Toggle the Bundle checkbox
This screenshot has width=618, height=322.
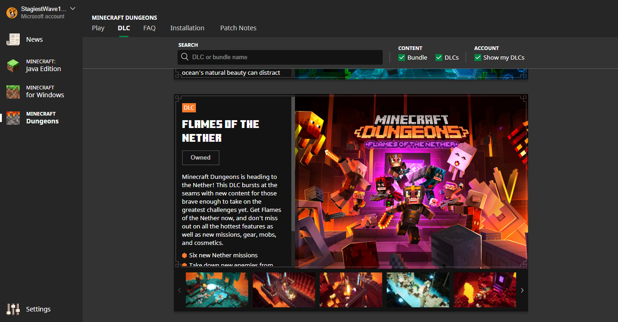(x=401, y=57)
